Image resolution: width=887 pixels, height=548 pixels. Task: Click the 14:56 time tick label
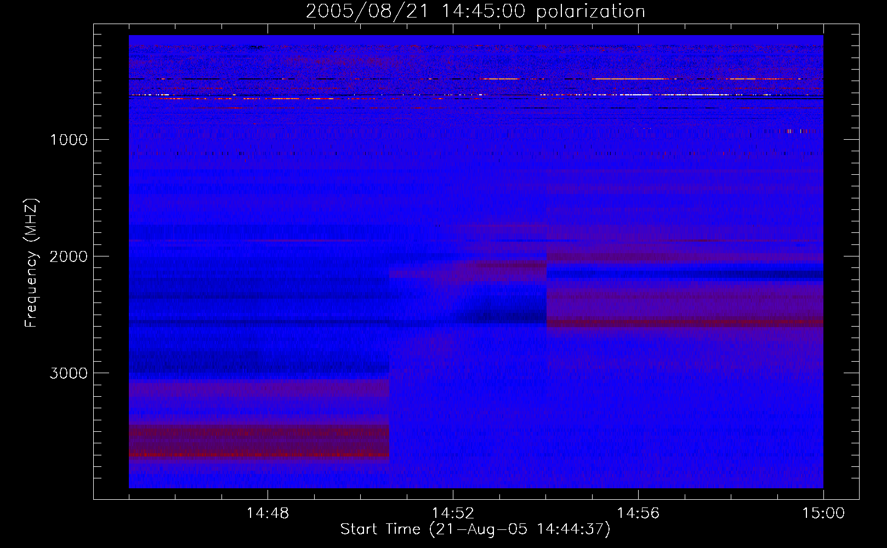pyautogui.click(x=638, y=513)
